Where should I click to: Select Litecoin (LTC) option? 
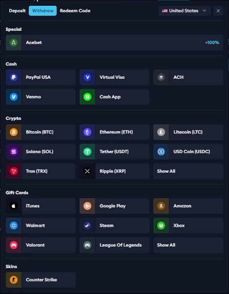pos(188,132)
